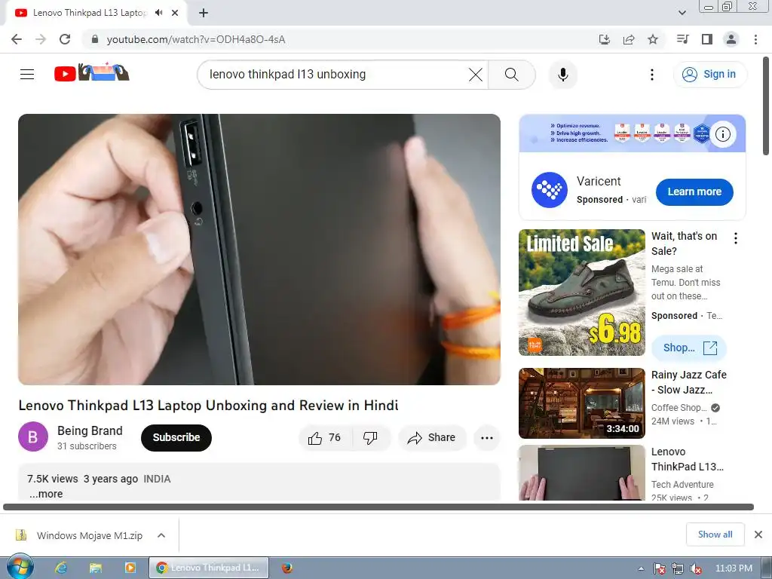Open the Being Brand channel name link
Viewport: 772px width, 579px height.
click(90, 430)
